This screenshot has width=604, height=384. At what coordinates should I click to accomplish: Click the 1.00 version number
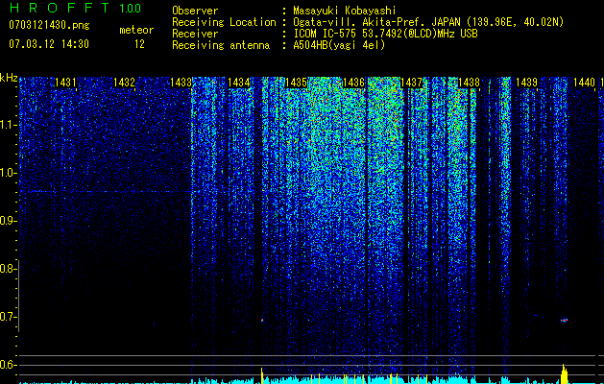tap(131, 8)
